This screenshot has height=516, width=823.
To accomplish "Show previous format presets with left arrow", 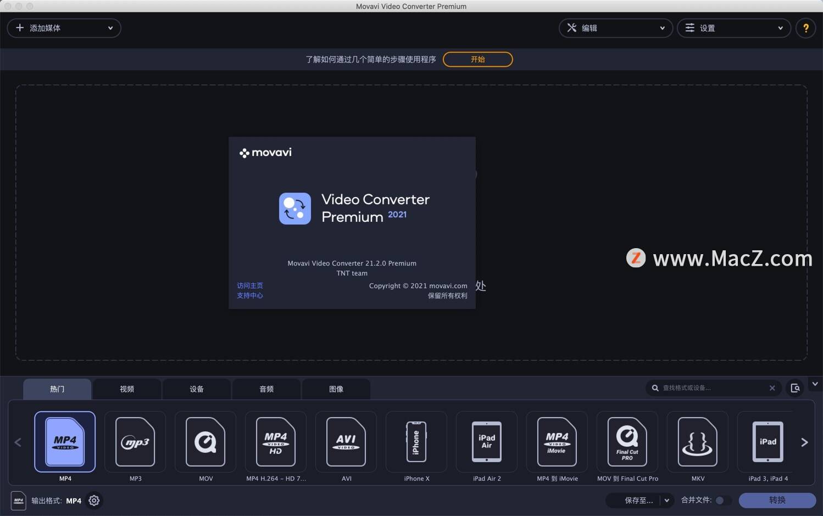I will [x=18, y=442].
